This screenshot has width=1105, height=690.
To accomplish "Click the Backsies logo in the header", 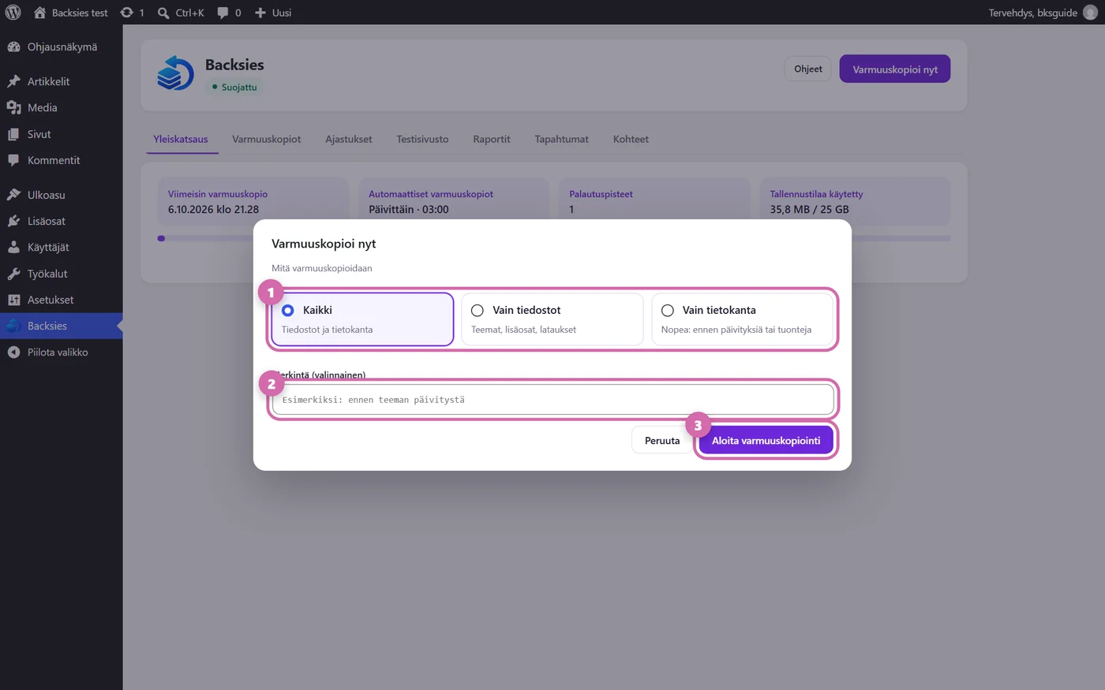I will [x=175, y=73].
